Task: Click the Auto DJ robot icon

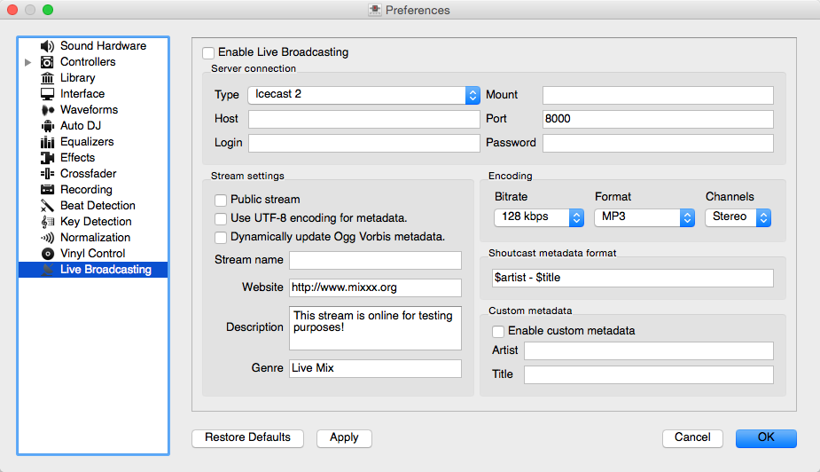Action: [48, 126]
